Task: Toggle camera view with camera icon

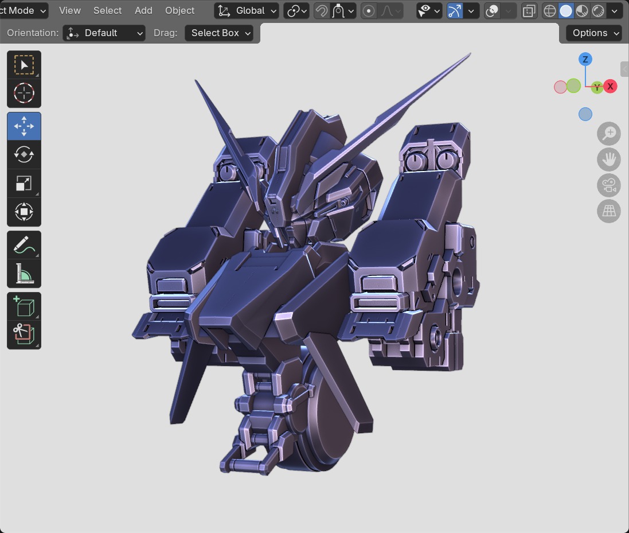Action: [609, 185]
